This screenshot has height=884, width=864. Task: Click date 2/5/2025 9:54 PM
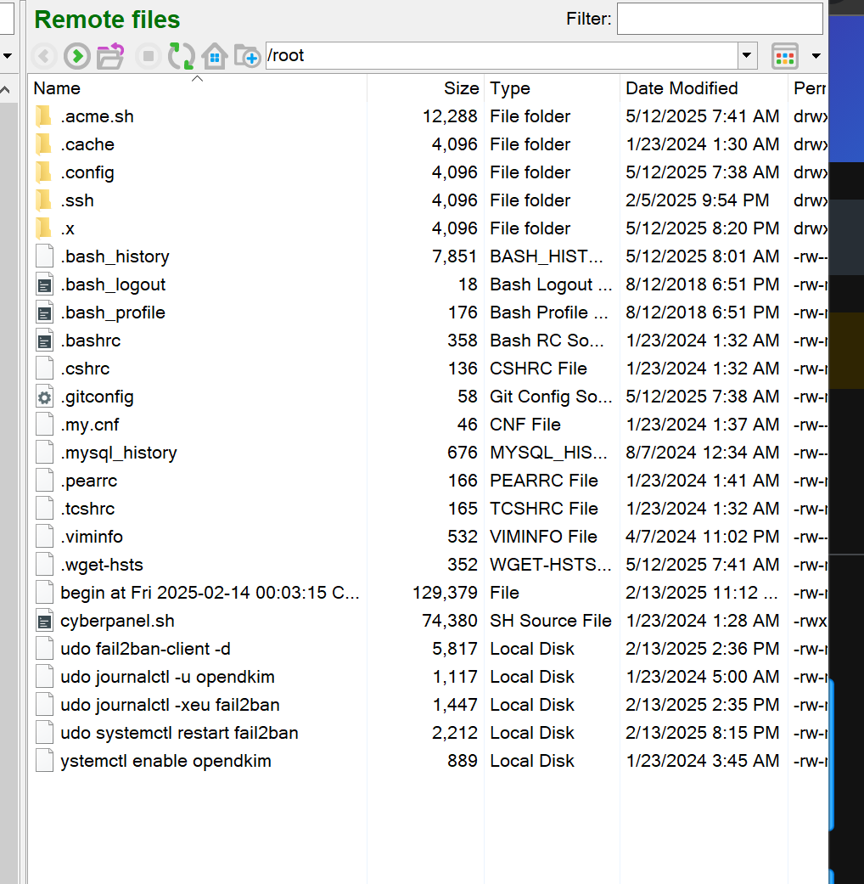[x=697, y=200]
